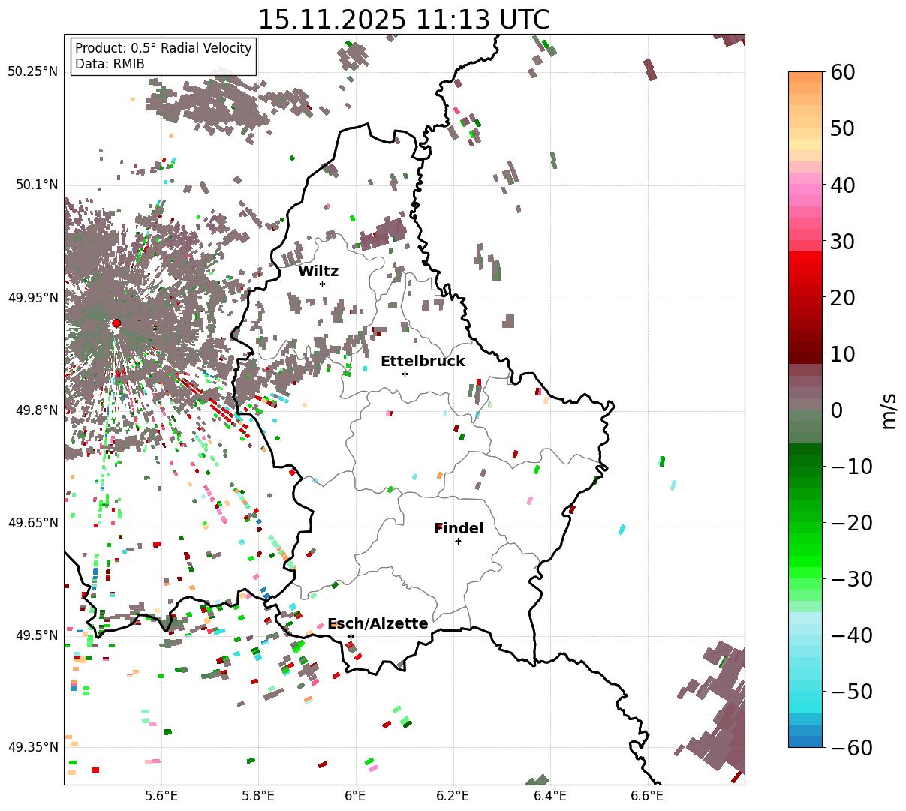Click the colorbar tick label −60
The width and height of the screenshot is (906, 811).
pos(852,747)
